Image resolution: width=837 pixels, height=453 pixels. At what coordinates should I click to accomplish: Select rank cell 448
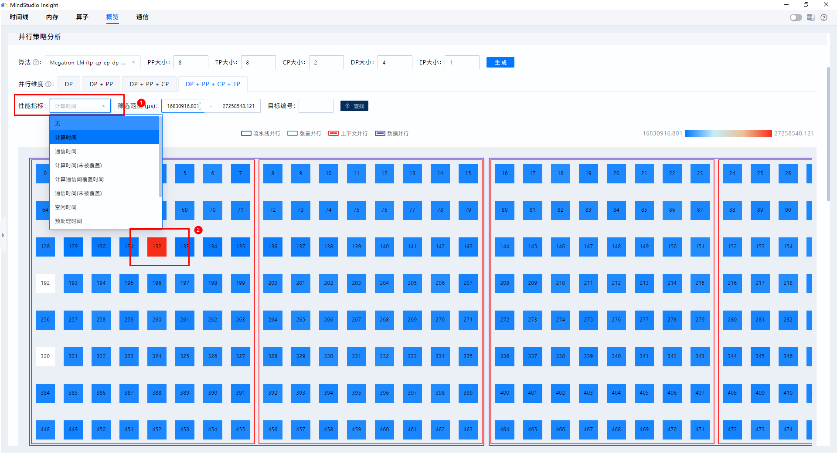tap(45, 429)
